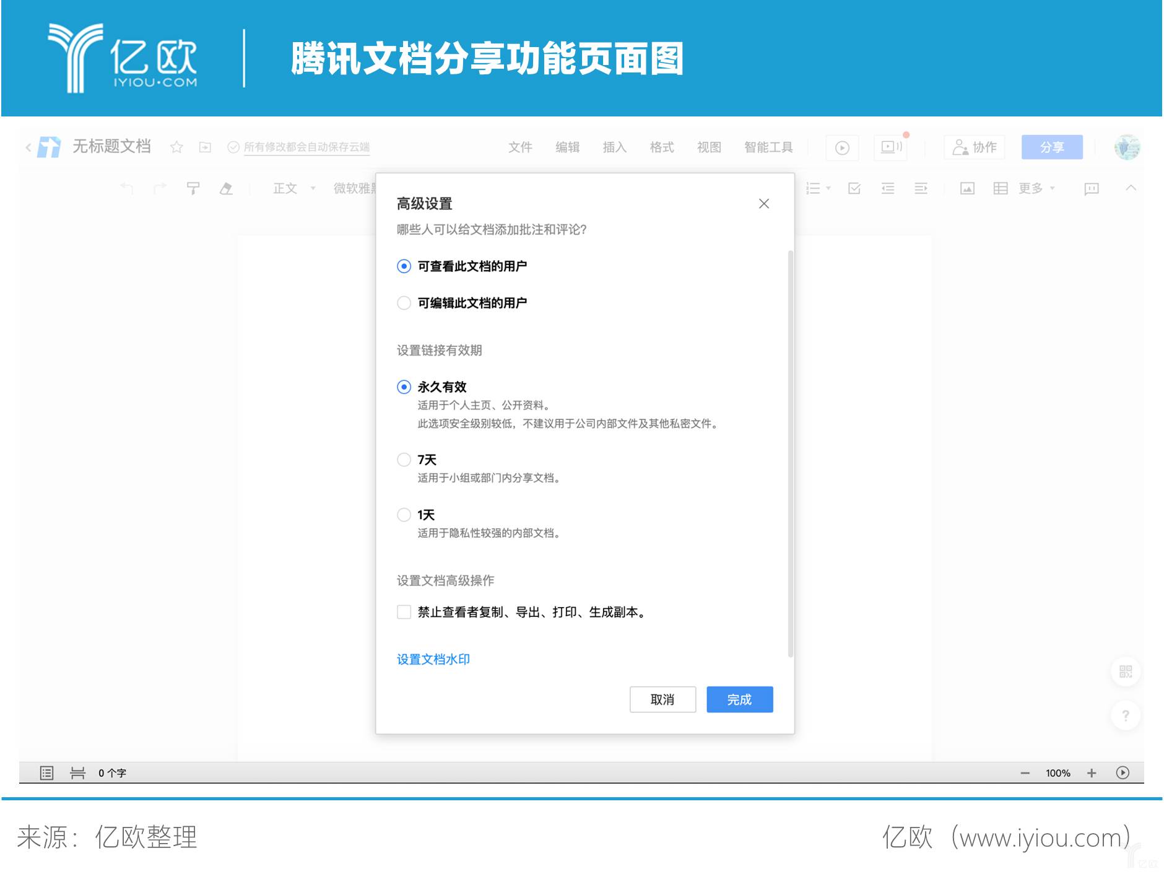Viewport: 1164px width, 874px height.
Task: Insert a checkbox to-do list
Action: click(x=854, y=188)
